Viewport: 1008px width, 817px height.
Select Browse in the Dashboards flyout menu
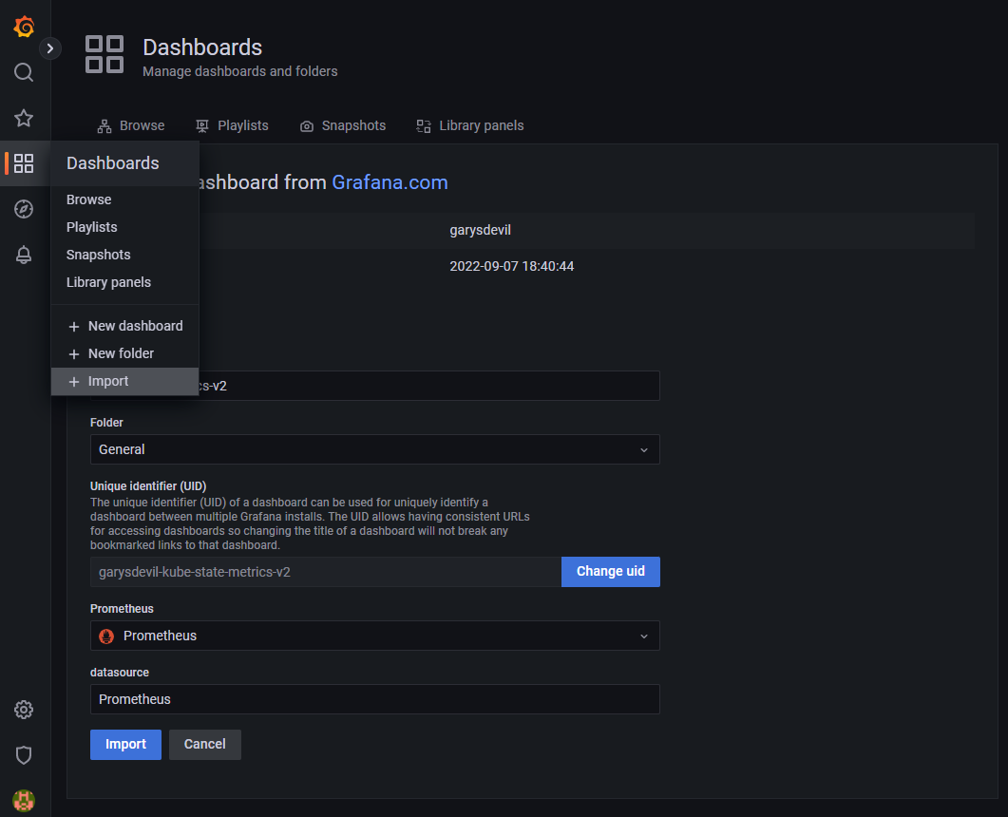click(x=125, y=199)
